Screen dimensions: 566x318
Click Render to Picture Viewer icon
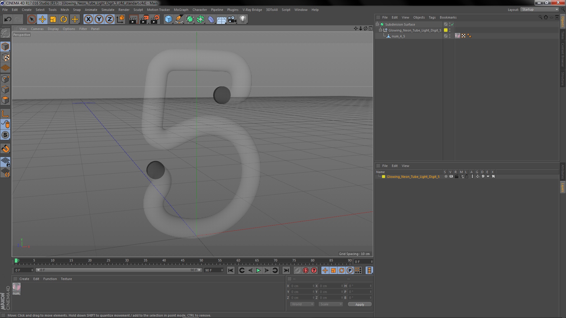click(144, 19)
